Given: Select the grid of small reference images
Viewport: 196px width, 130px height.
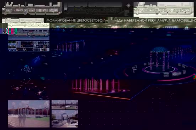Looking at the screenshot, I should click(x=28, y=46).
